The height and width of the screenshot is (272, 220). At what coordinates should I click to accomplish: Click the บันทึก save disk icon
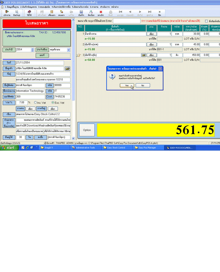tap(81, 13)
